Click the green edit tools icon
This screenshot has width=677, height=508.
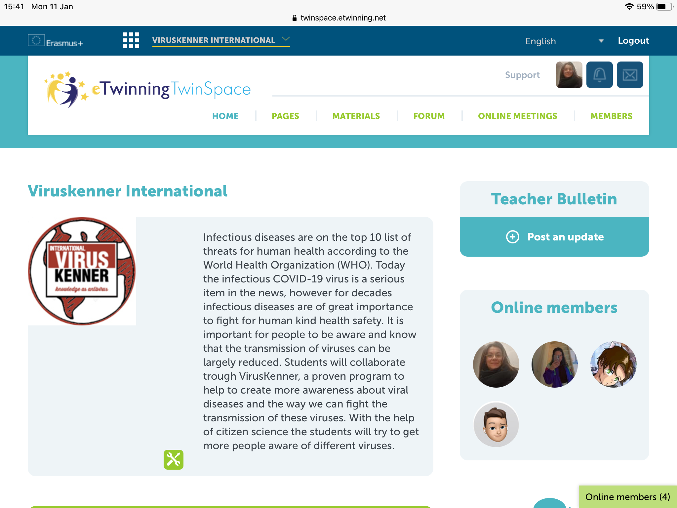tap(173, 459)
